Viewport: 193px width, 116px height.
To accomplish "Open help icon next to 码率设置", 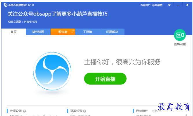I will coord(85,111).
